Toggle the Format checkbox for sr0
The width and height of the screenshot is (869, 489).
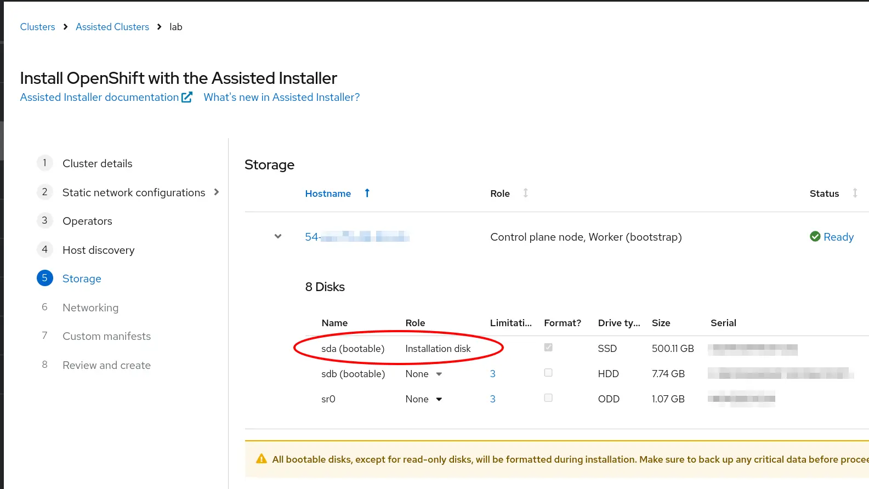tap(548, 398)
